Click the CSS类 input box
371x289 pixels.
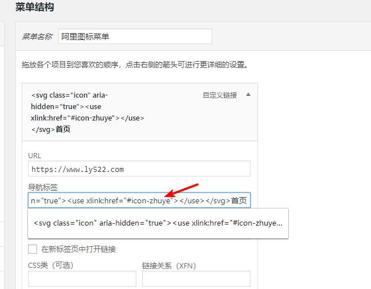82,279
